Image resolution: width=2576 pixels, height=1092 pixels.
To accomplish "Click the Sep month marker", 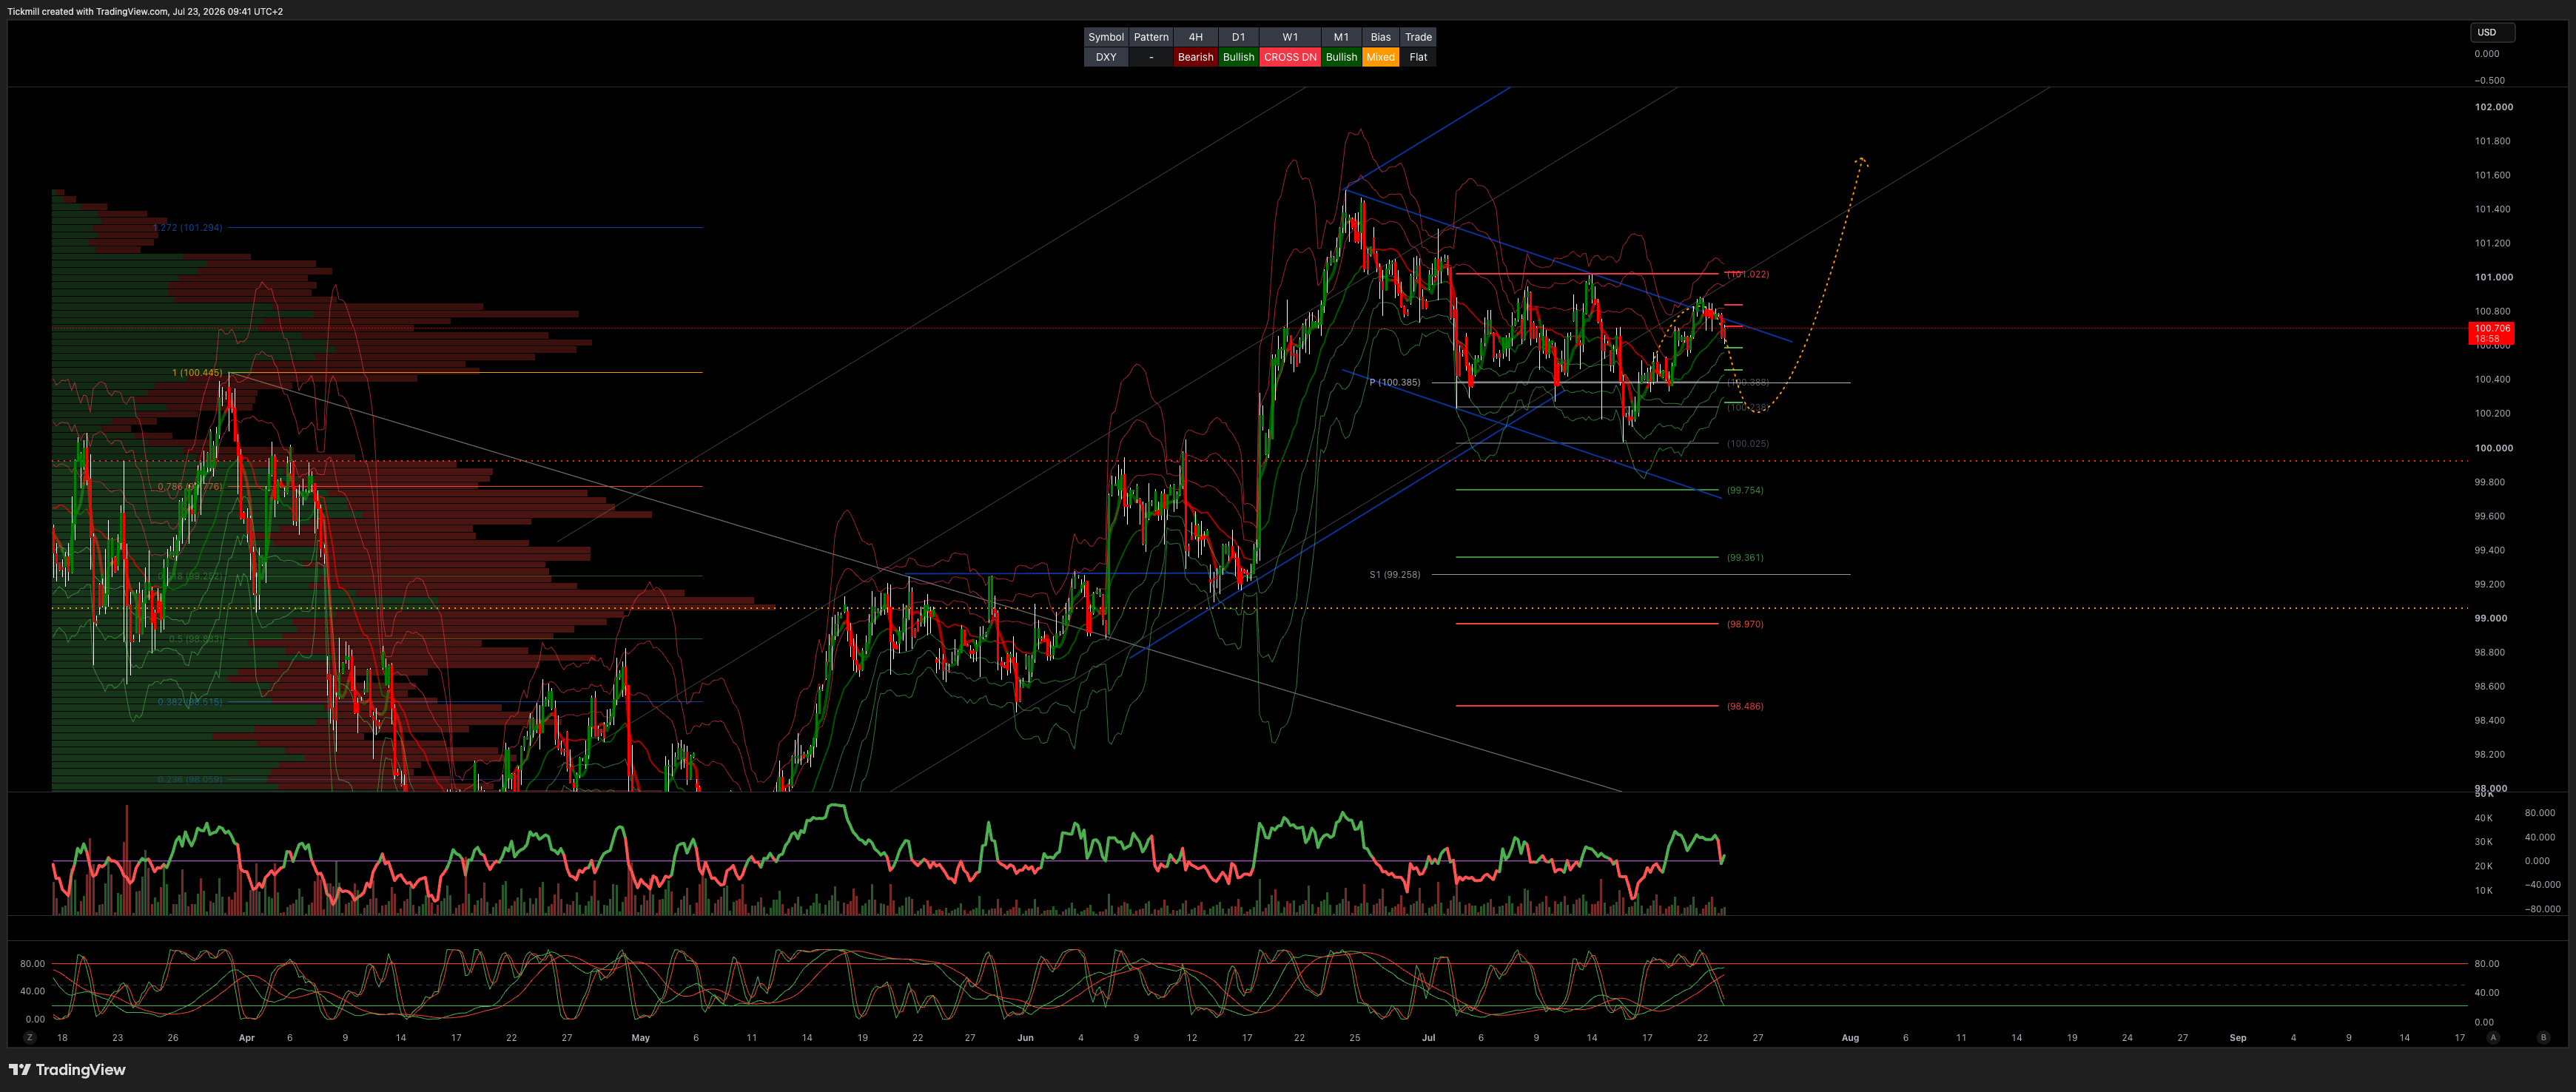I will [2238, 1038].
